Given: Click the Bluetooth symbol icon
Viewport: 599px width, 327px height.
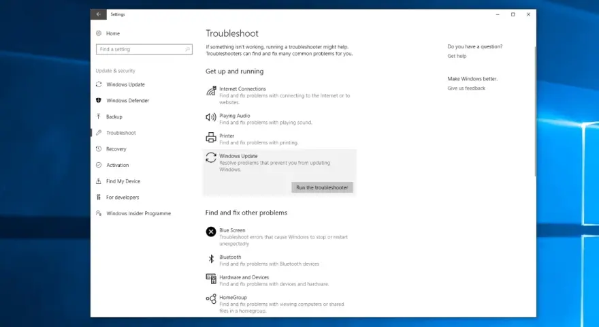Looking at the screenshot, I should click(x=211, y=259).
